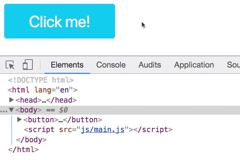
Task: Select the closing body tag line
Action: [x=31, y=140]
